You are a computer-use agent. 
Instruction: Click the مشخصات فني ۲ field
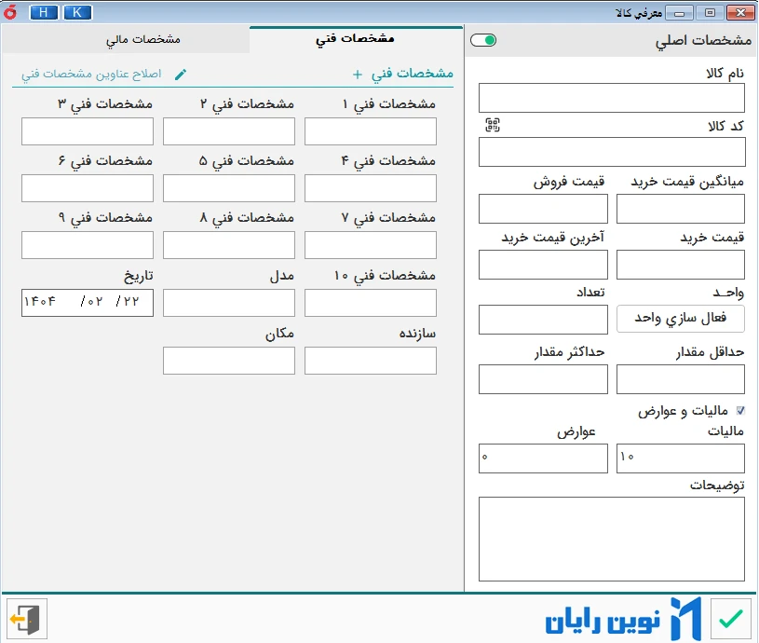pyautogui.click(x=229, y=131)
